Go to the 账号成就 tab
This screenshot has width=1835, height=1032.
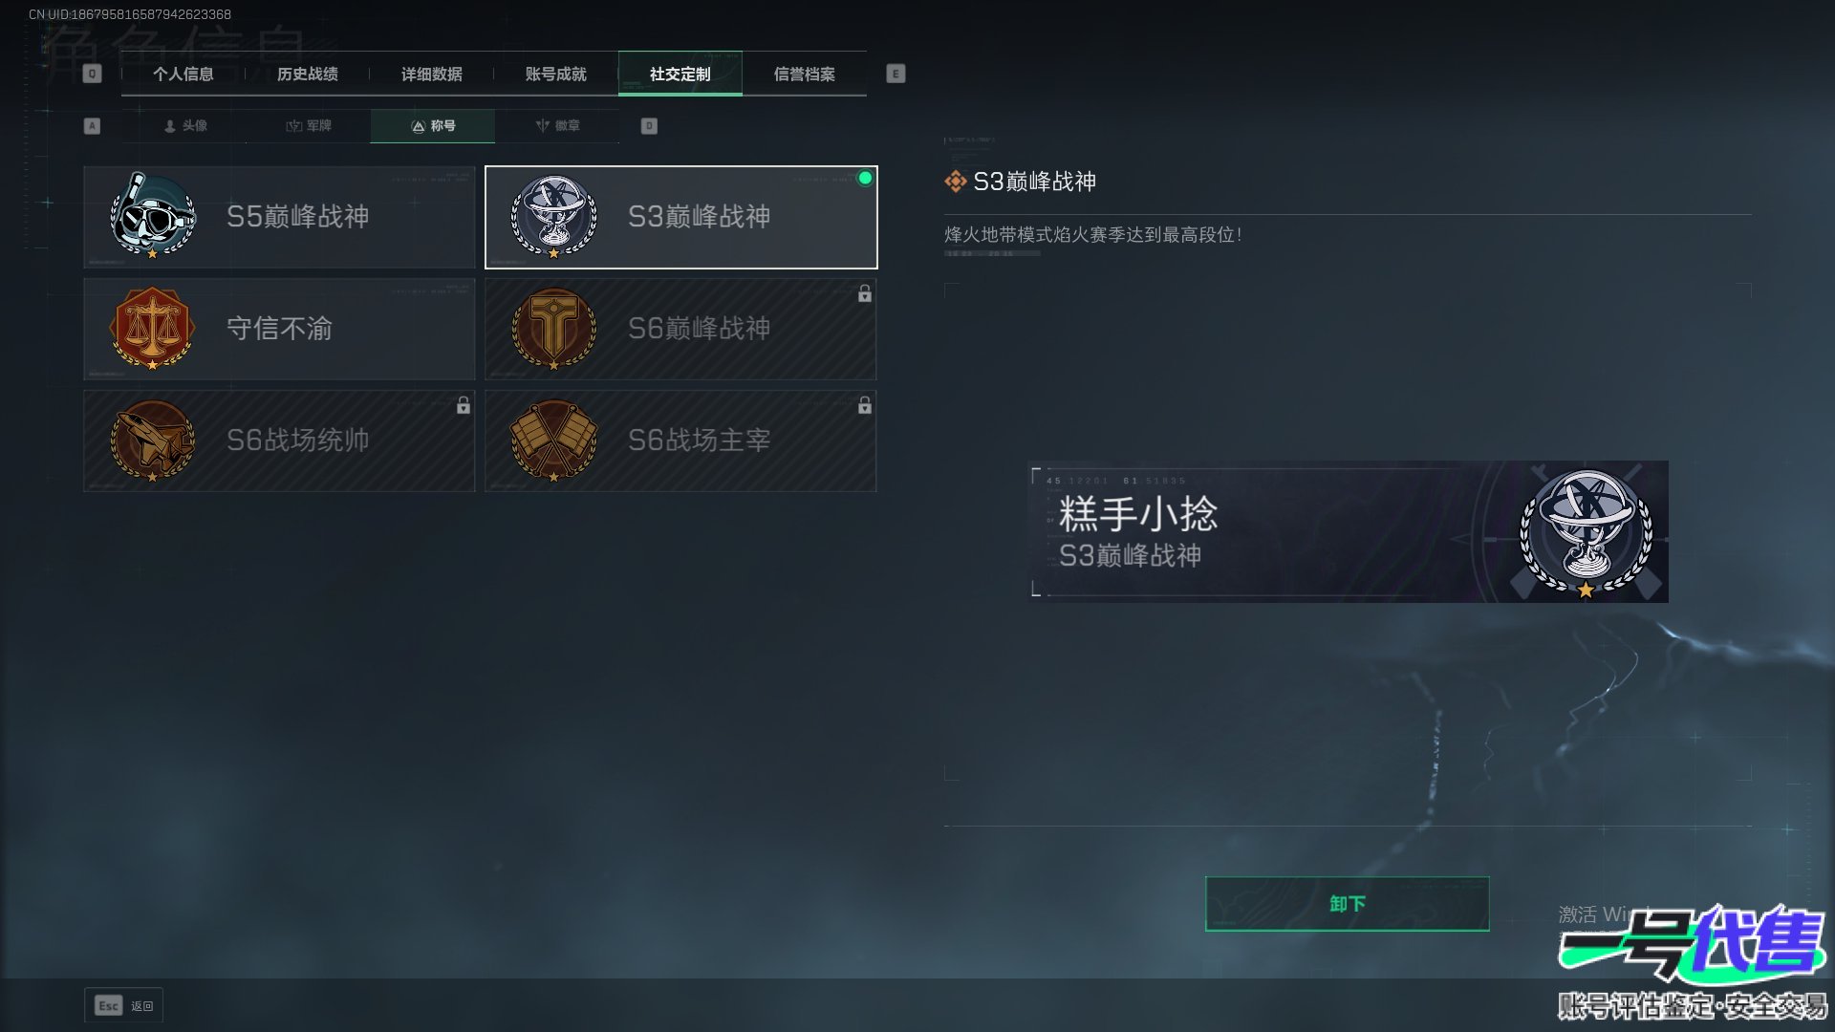tap(556, 74)
